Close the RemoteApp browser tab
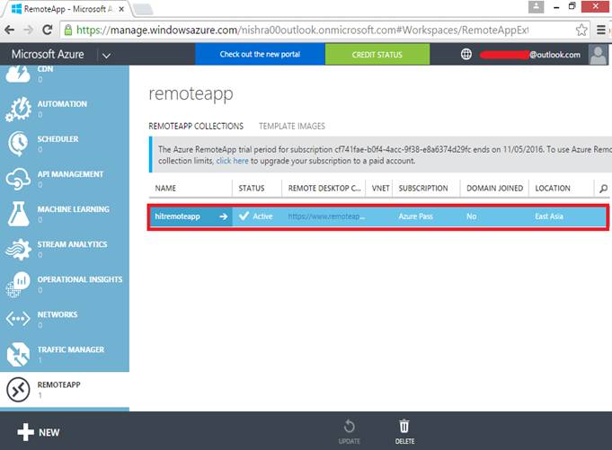 (x=121, y=9)
